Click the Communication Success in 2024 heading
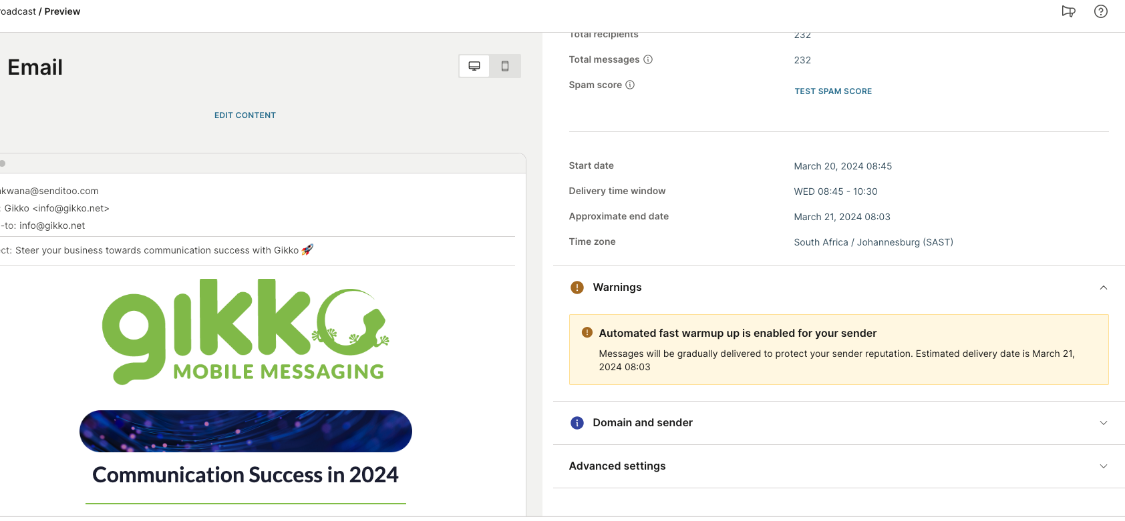Image resolution: width=1125 pixels, height=521 pixels. point(245,475)
